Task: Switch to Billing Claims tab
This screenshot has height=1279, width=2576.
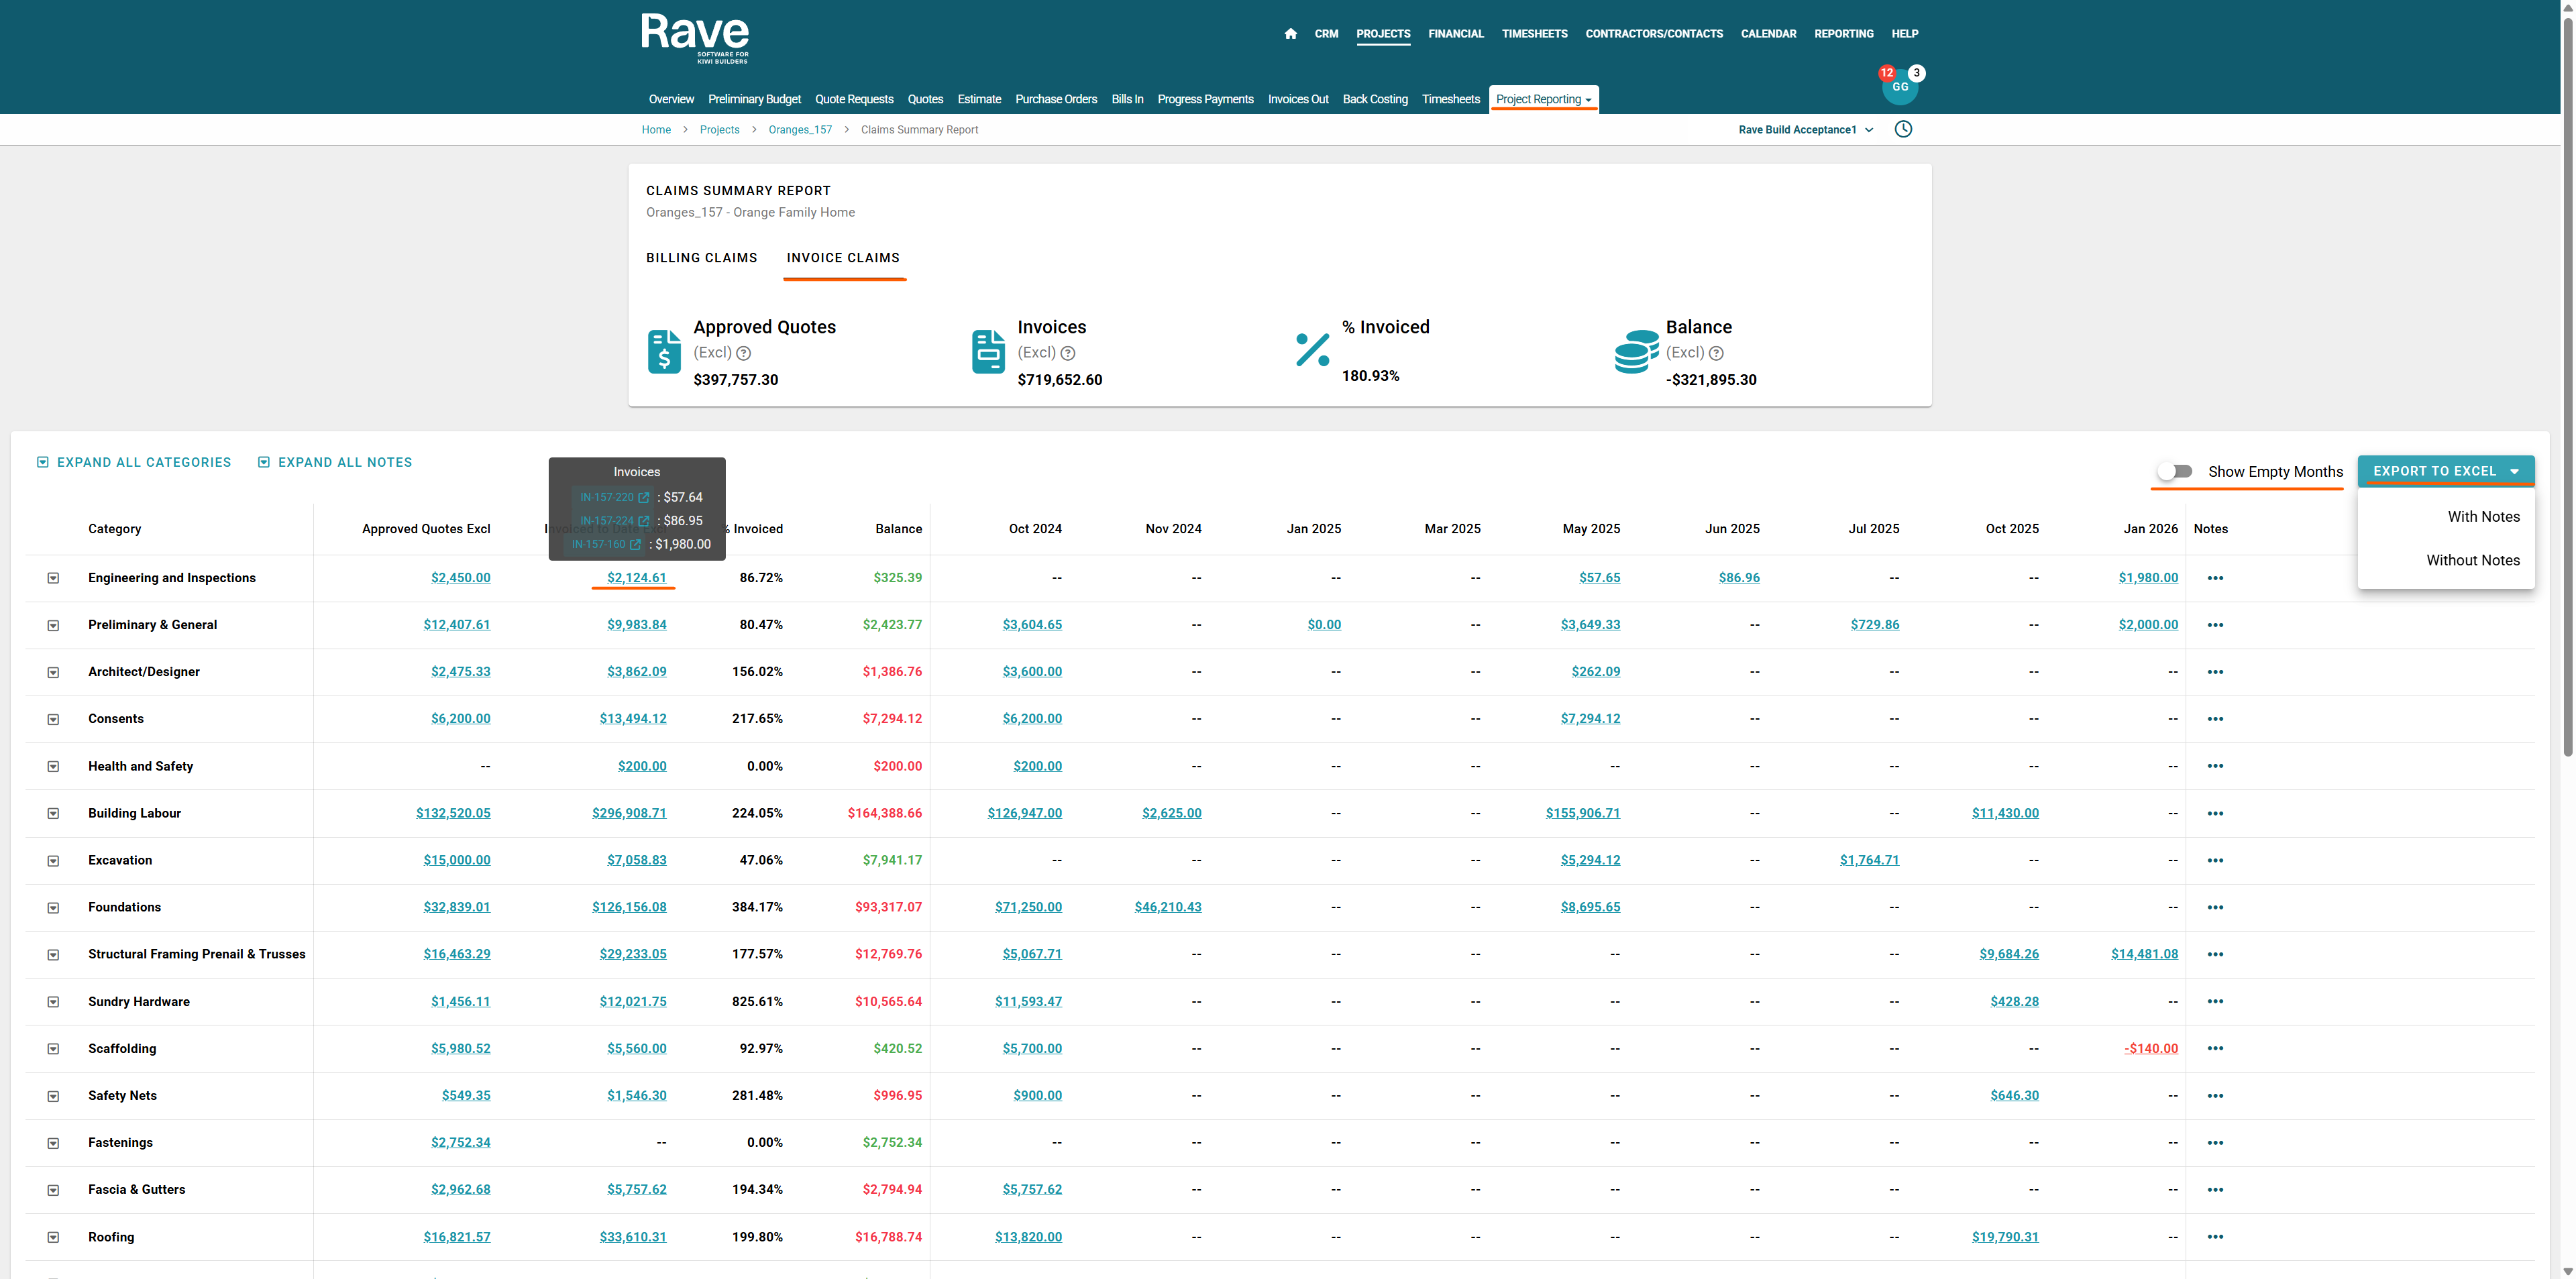Action: tap(701, 258)
